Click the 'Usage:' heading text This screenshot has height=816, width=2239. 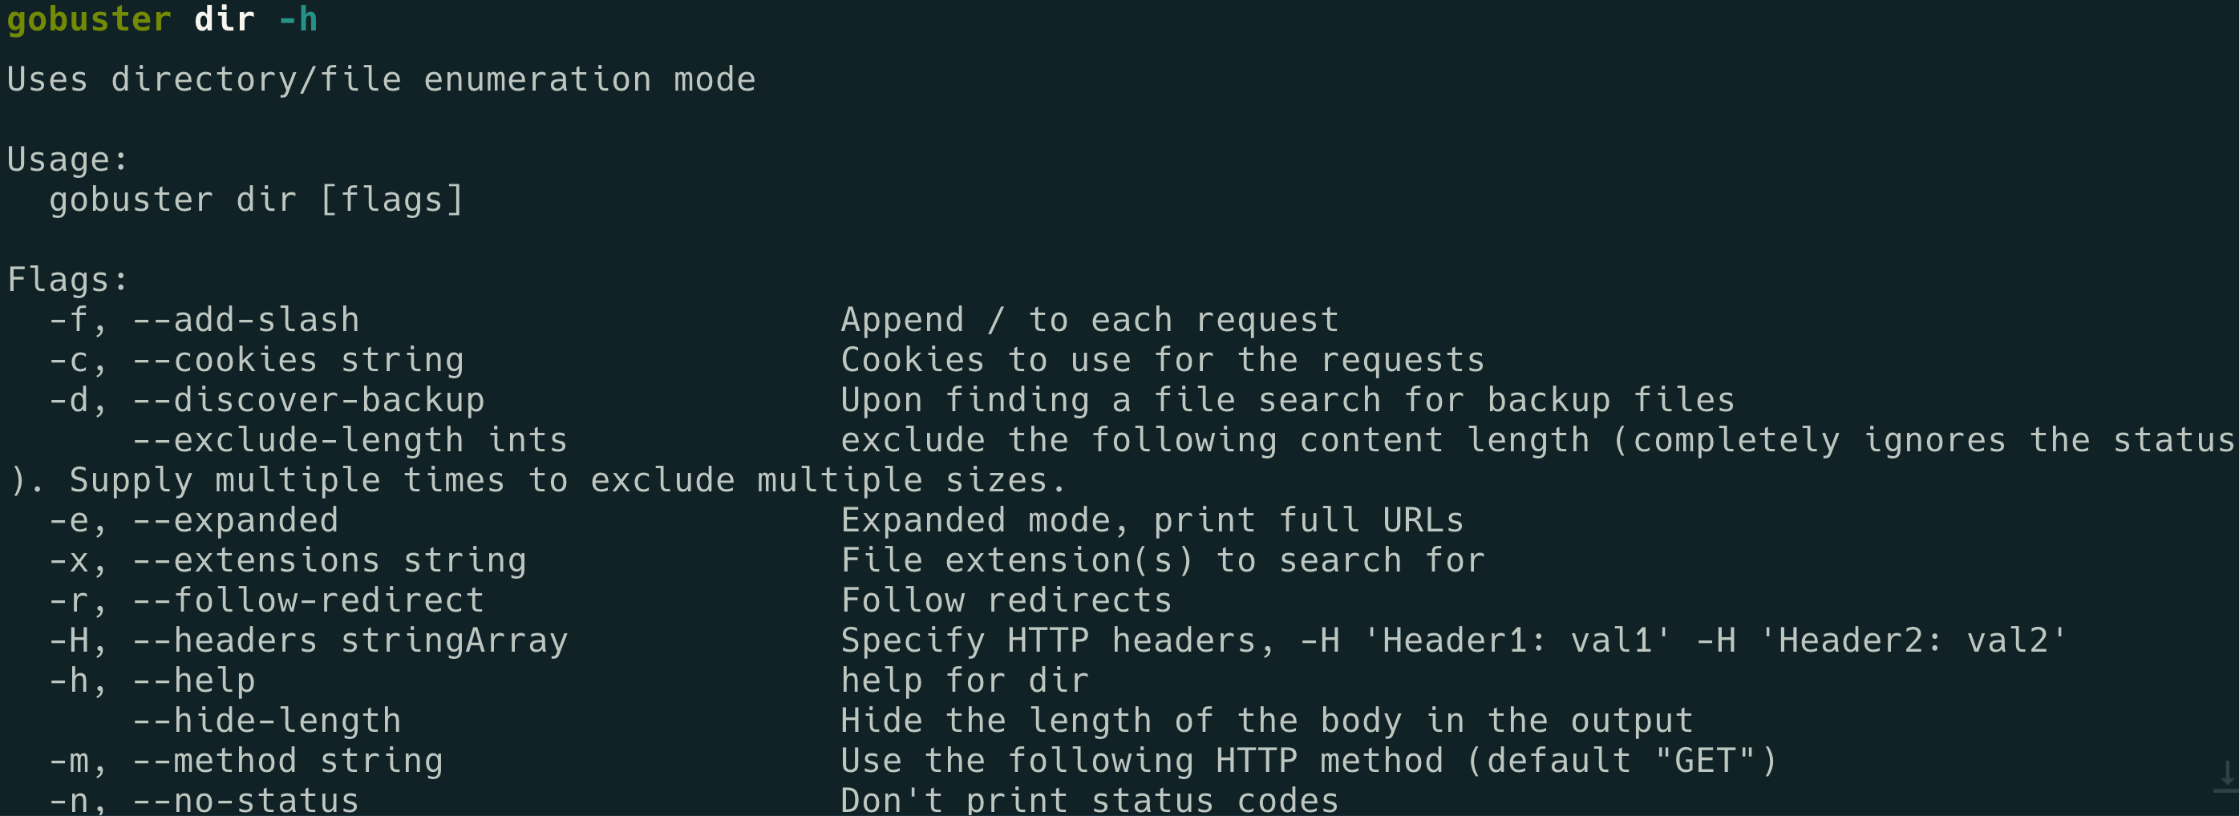(68, 160)
